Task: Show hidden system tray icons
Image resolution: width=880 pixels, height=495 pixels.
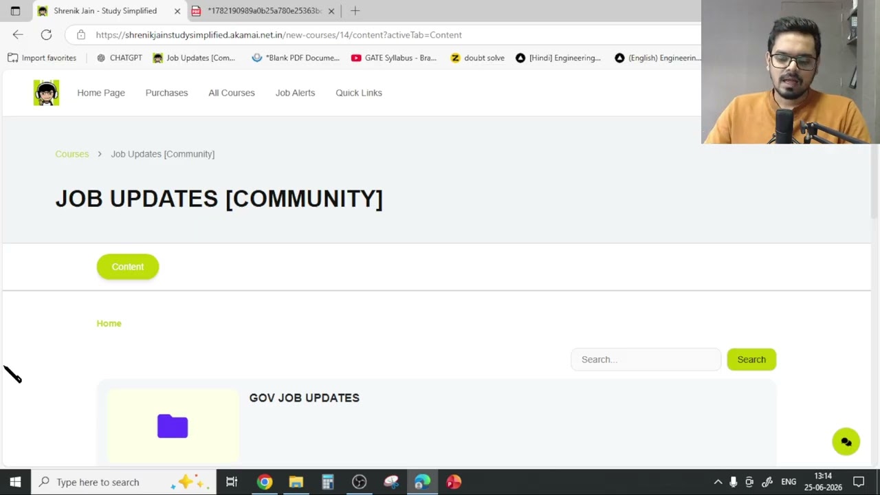Action: (718, 482)
